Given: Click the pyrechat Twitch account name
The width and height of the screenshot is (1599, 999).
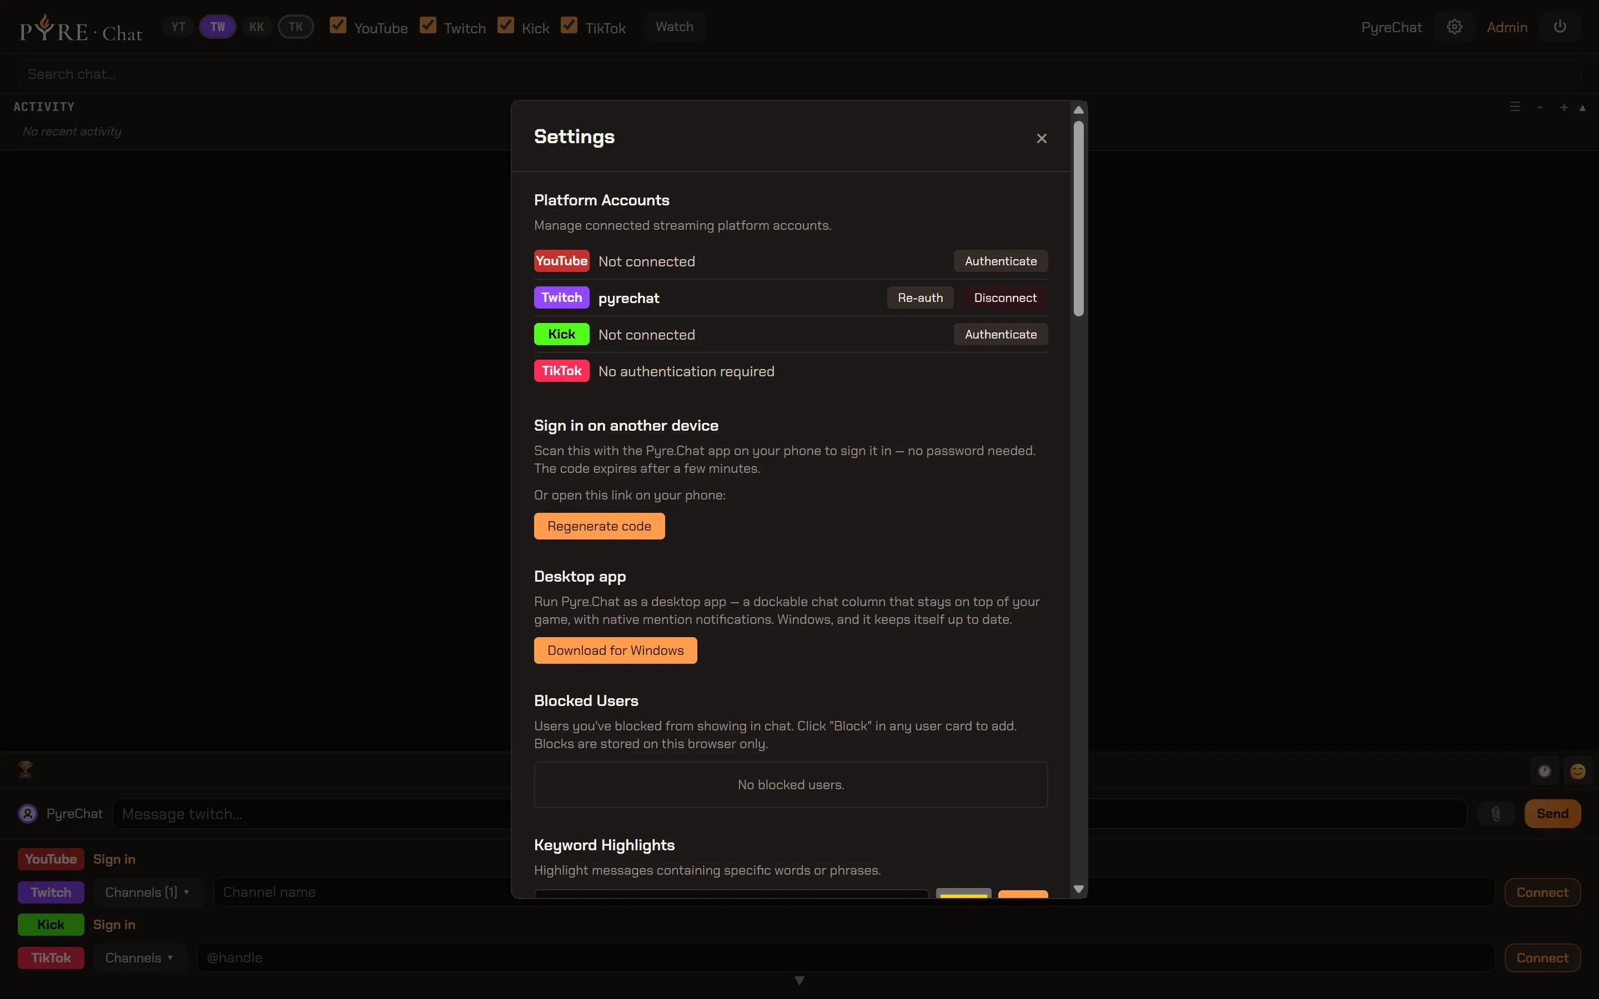Looking at the screenshot, I should (x=628, y=298).
